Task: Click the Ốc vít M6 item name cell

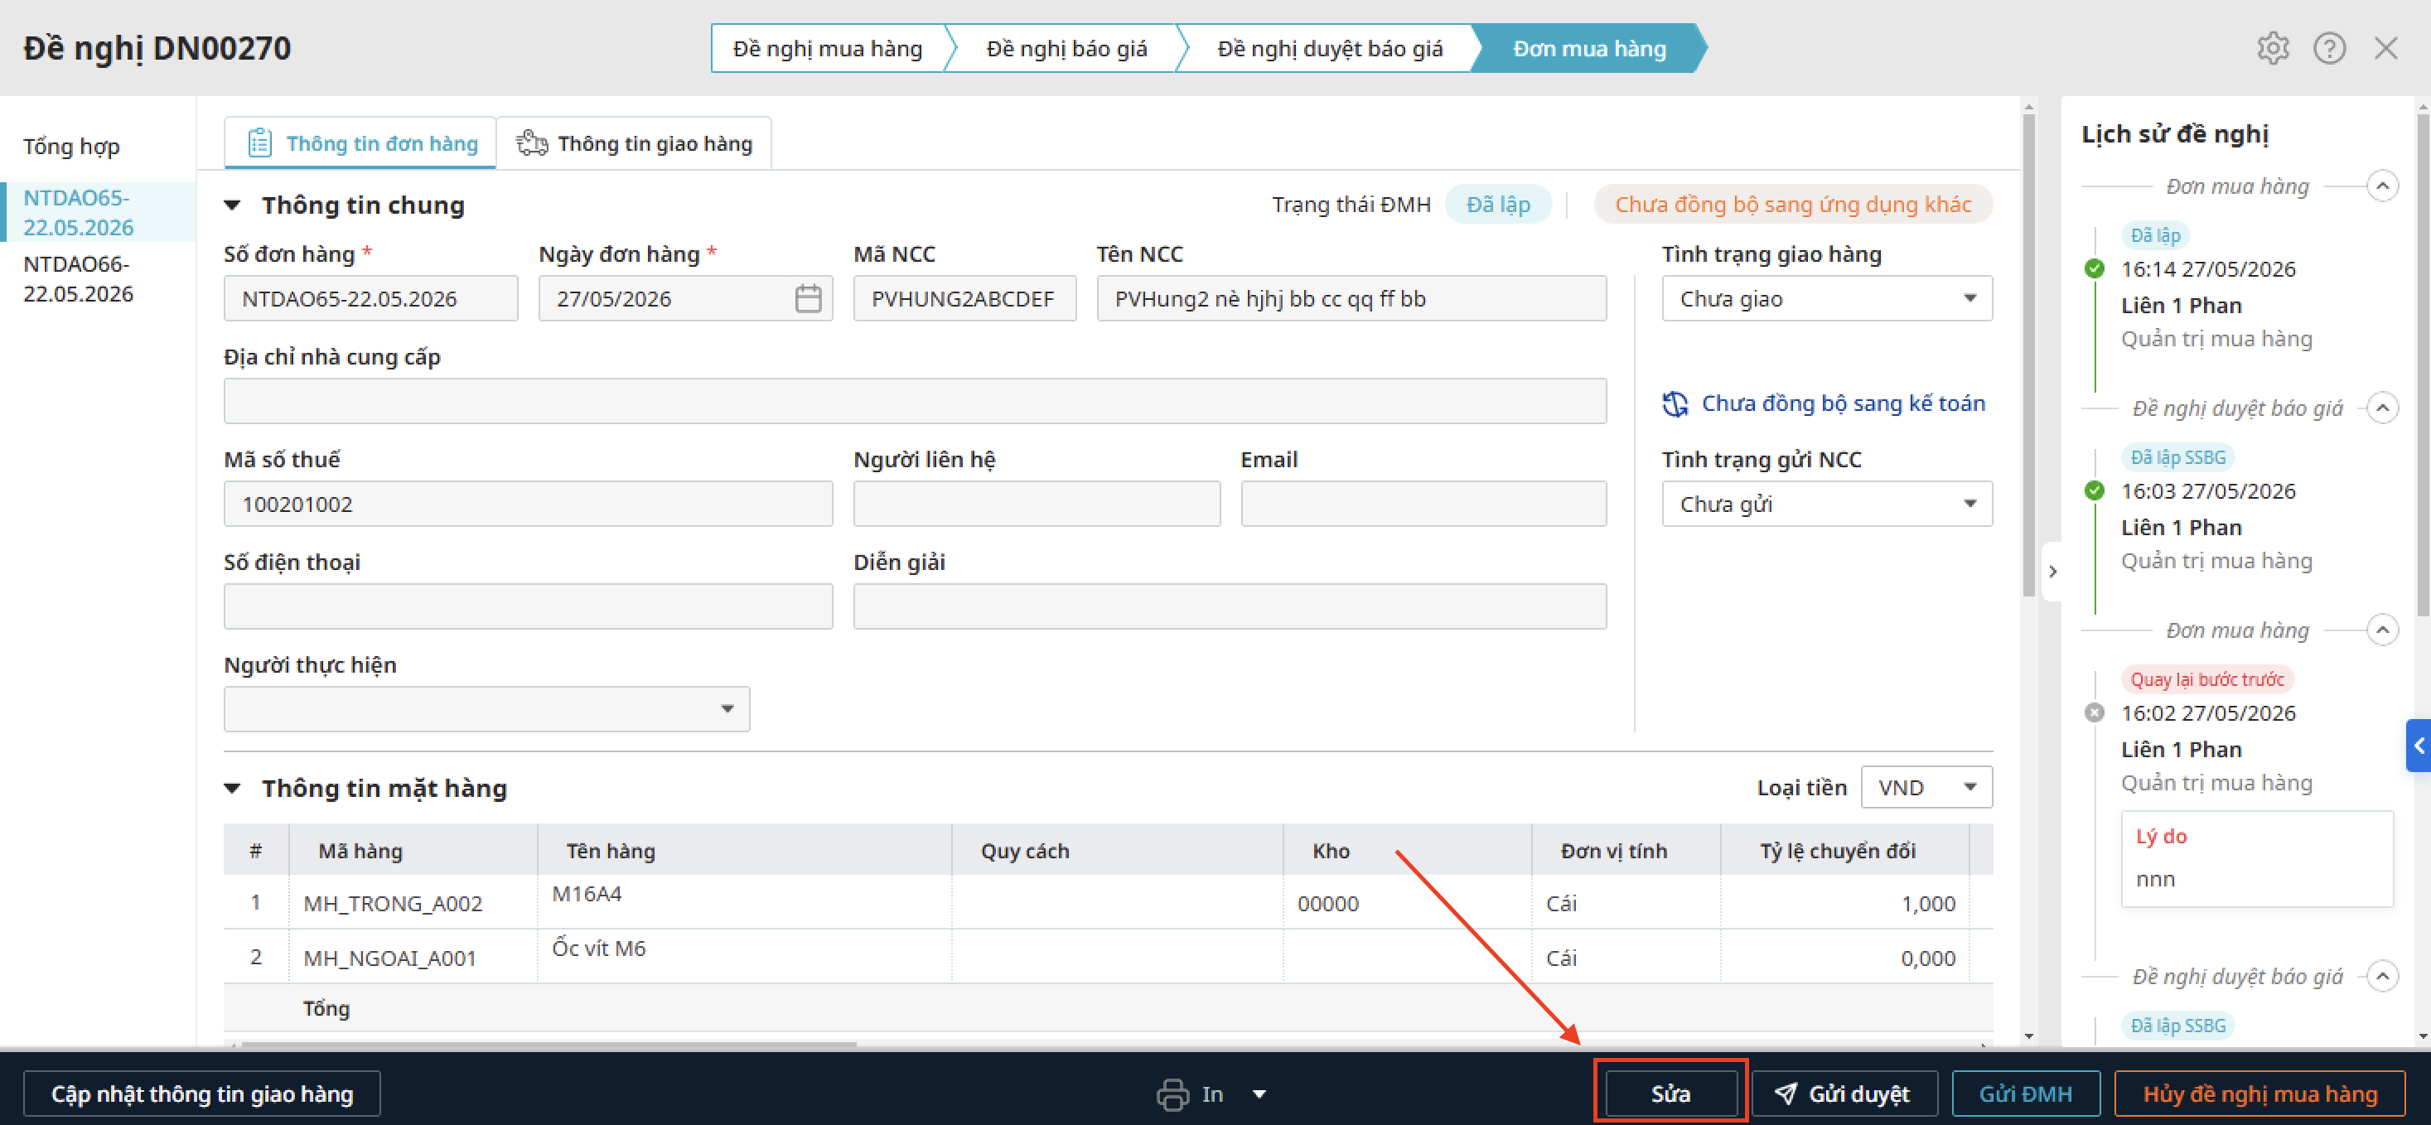Action: coord(744,956)
